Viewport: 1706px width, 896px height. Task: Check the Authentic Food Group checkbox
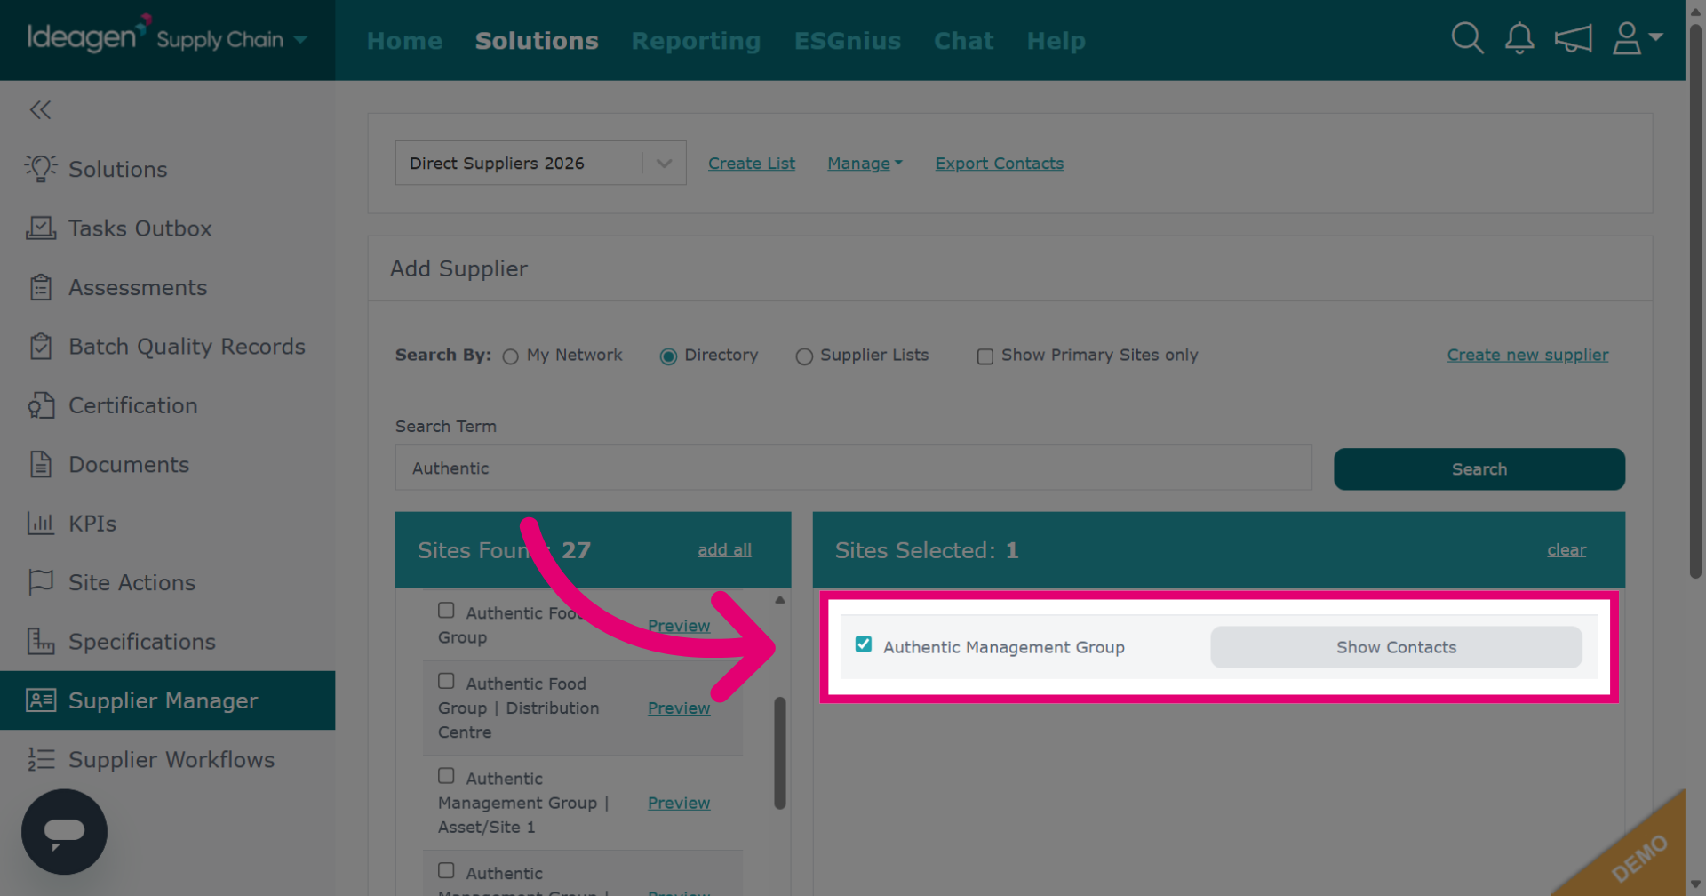click(x=446, y=610)
